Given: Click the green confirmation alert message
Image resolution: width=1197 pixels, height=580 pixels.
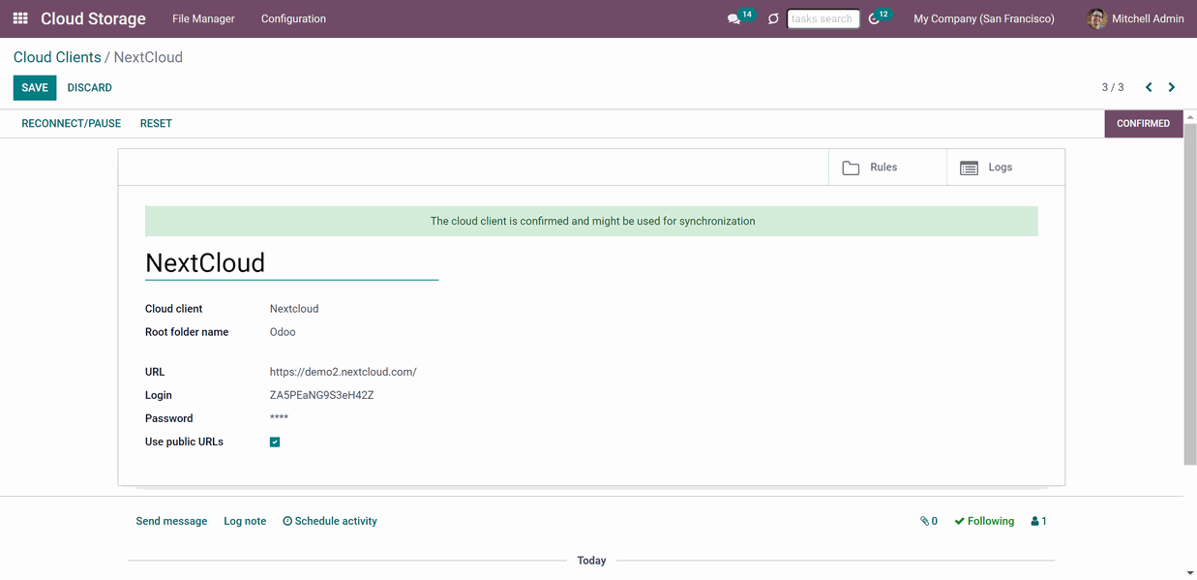Looking at the screenshot, I should click(591, 221).
